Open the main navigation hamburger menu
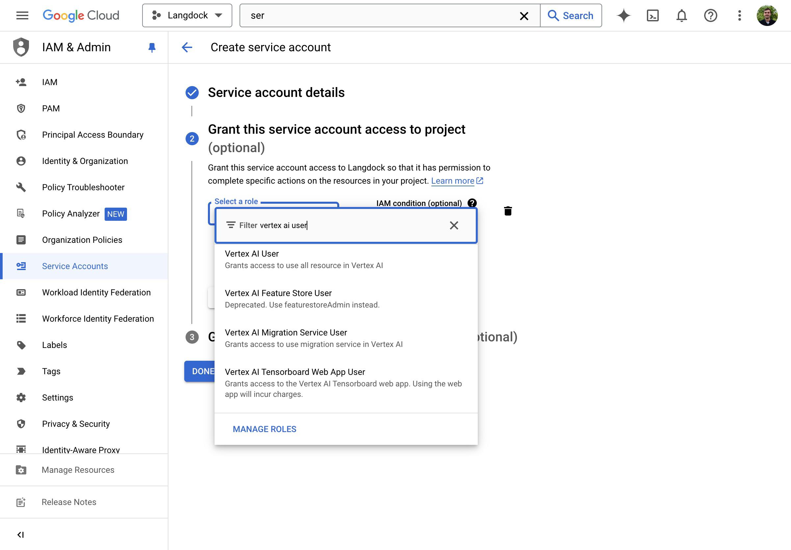The height and width of the screenshot is (550, 791). coord(22,15)
